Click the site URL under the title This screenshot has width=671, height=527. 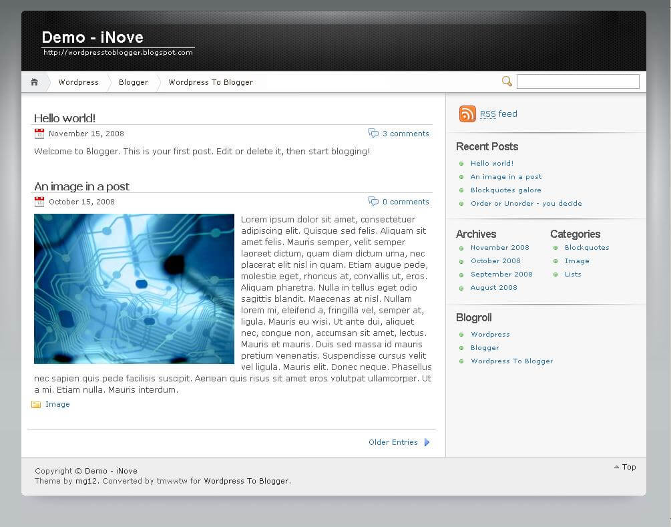coord(118,52)
